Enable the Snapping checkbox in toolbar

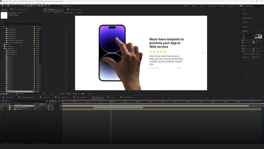[x=64, y=6]
